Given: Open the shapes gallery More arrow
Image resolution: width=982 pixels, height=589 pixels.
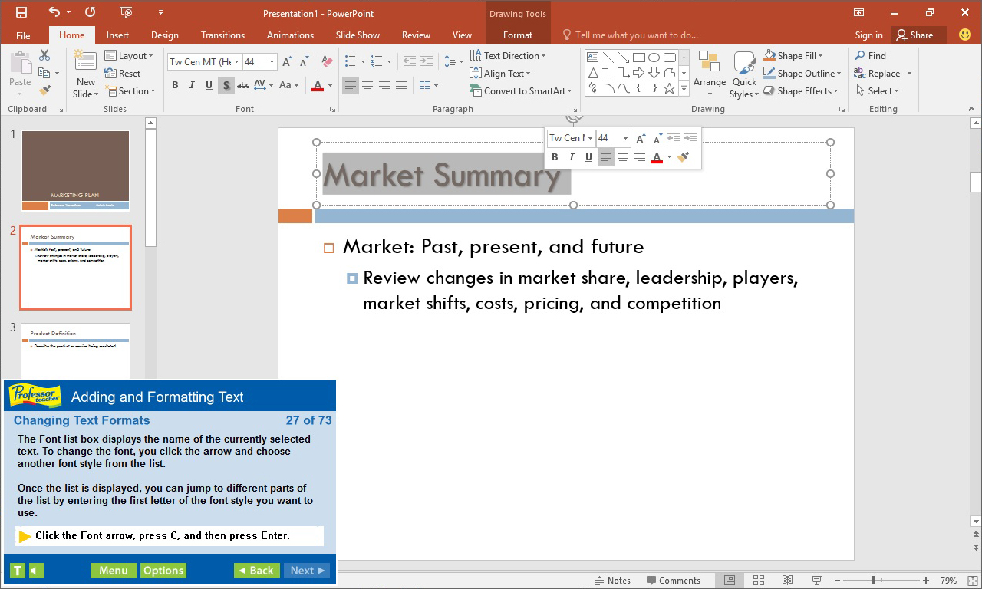Looking at the screenshot, I should tap(682, 87).
